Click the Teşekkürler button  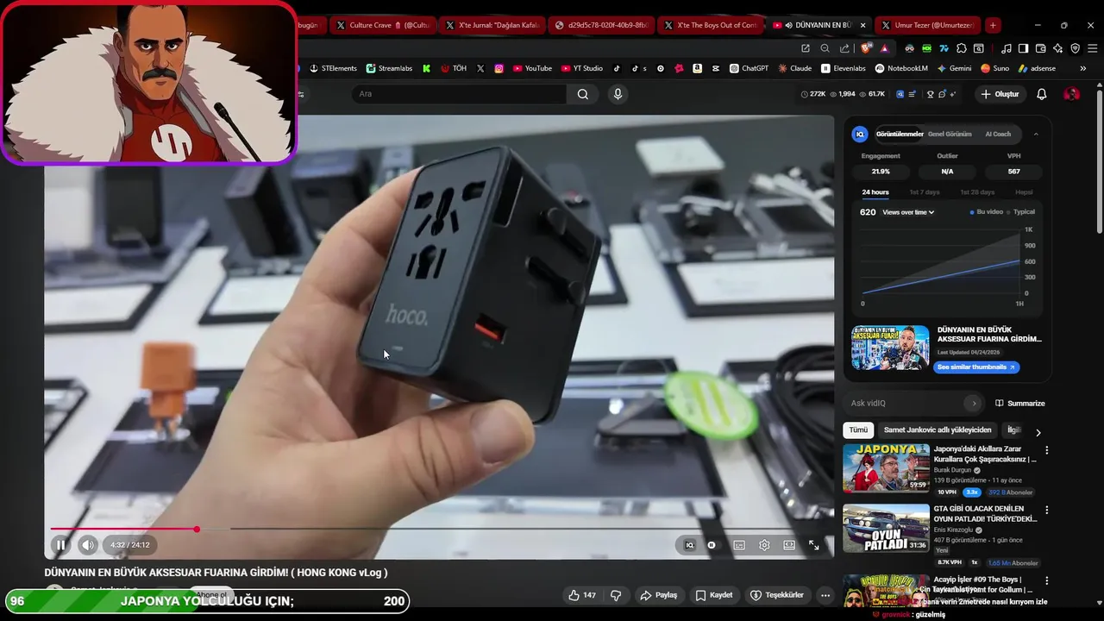click(777, 595)
